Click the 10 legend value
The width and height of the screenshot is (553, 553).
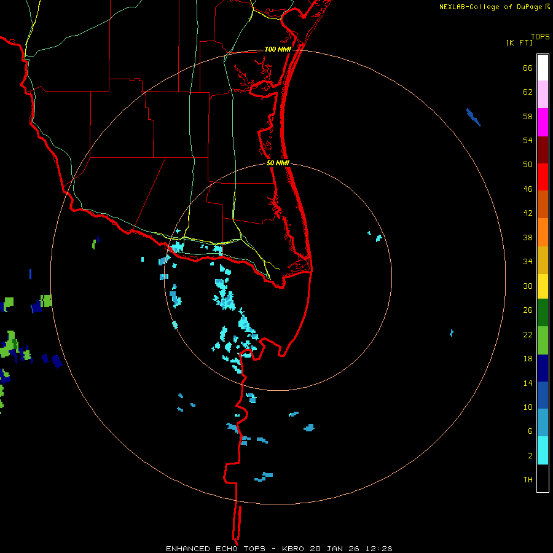point(528,407)
